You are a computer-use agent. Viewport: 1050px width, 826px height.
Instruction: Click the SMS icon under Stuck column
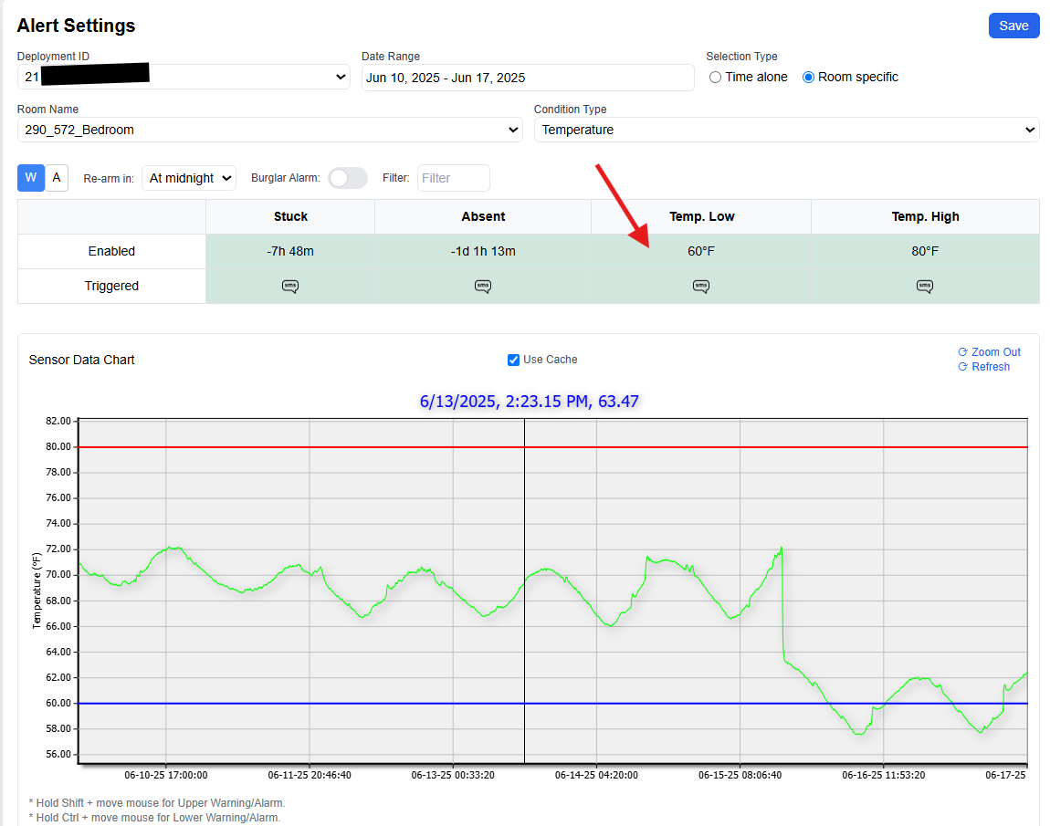[x=290, y=287]
